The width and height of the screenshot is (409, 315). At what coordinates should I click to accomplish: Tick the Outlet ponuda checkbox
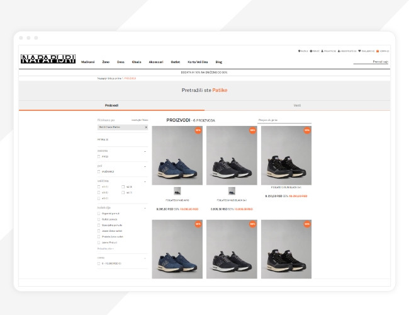99,219
